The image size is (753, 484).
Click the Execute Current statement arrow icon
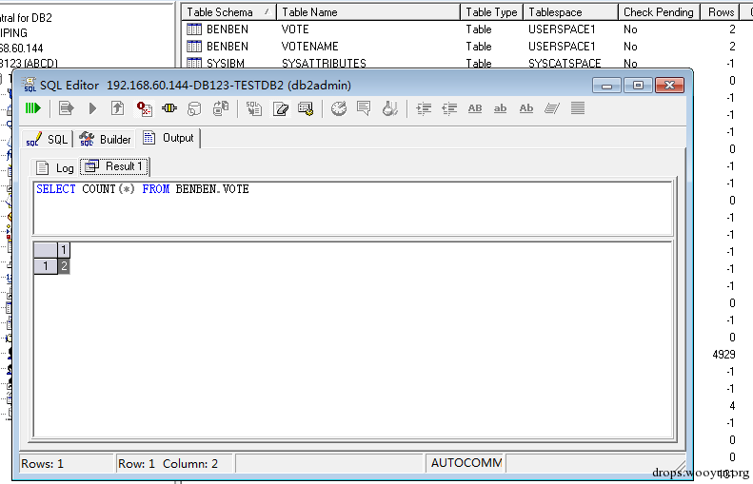[x=92, y=109]
